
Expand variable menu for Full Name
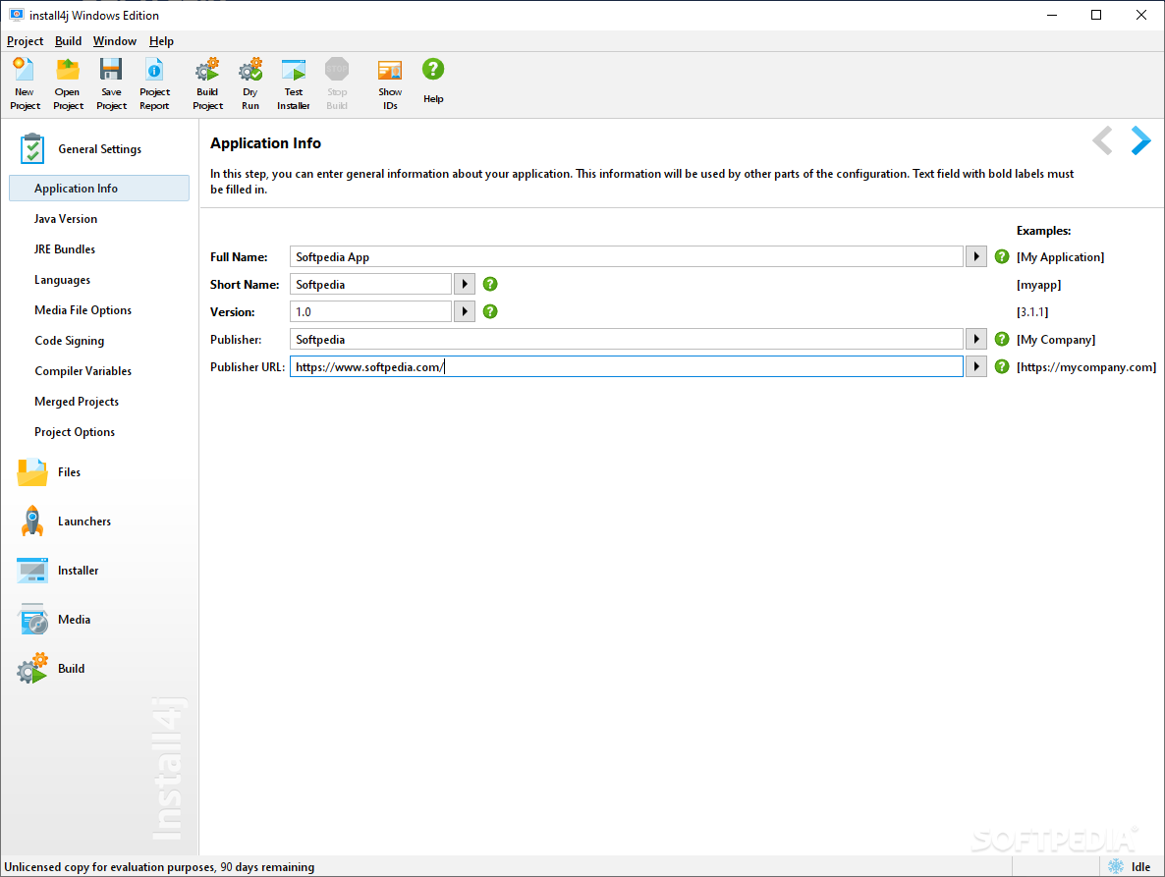tap(976, 256)
